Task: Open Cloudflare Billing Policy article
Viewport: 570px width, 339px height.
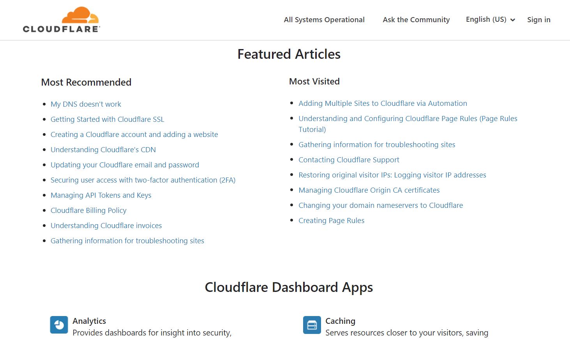Action: pyautogui.click(x=88, y=210)
